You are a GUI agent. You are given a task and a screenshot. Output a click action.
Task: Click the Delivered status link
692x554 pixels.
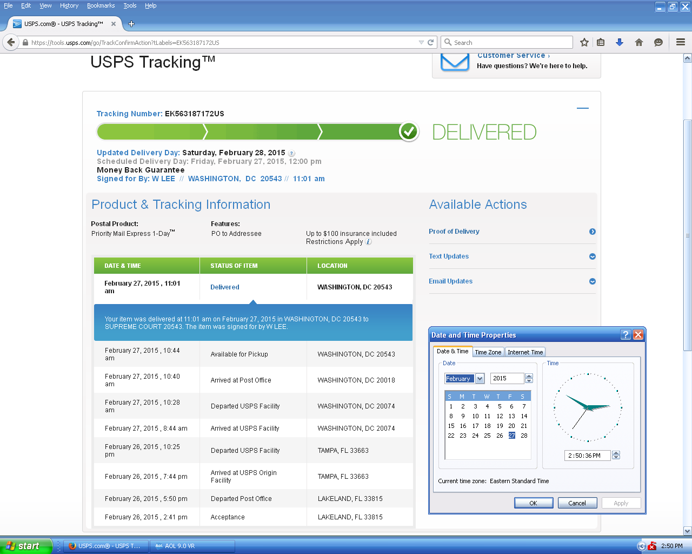225,287
